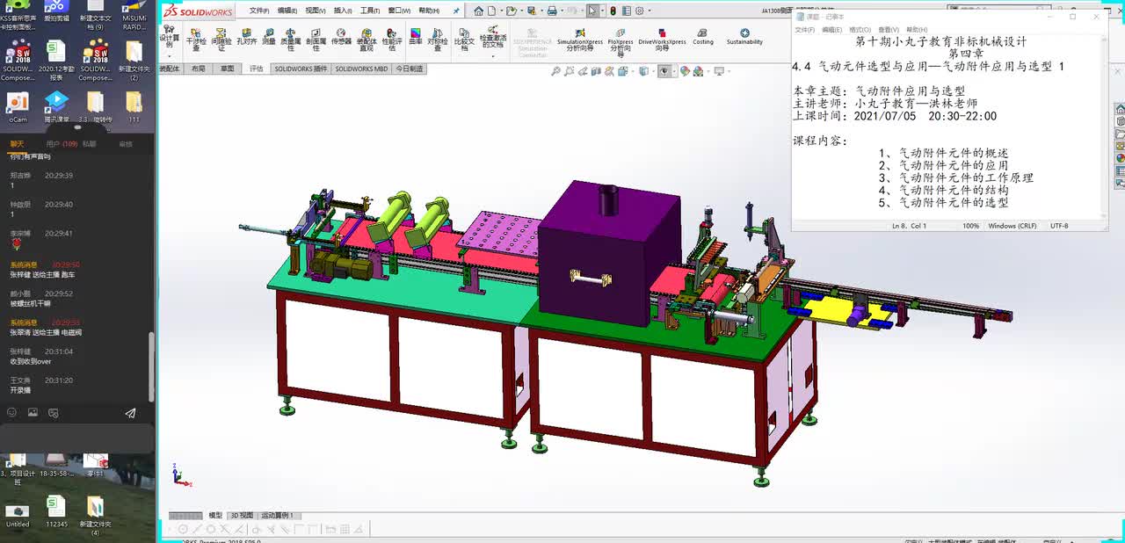Click the image attach icon in chat panel

[x=33, y=412]
